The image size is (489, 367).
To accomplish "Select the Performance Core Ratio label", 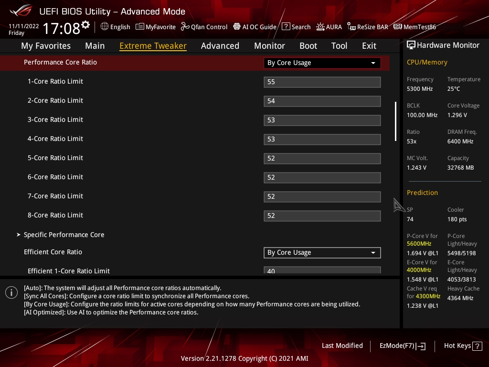I will (60, 62).
